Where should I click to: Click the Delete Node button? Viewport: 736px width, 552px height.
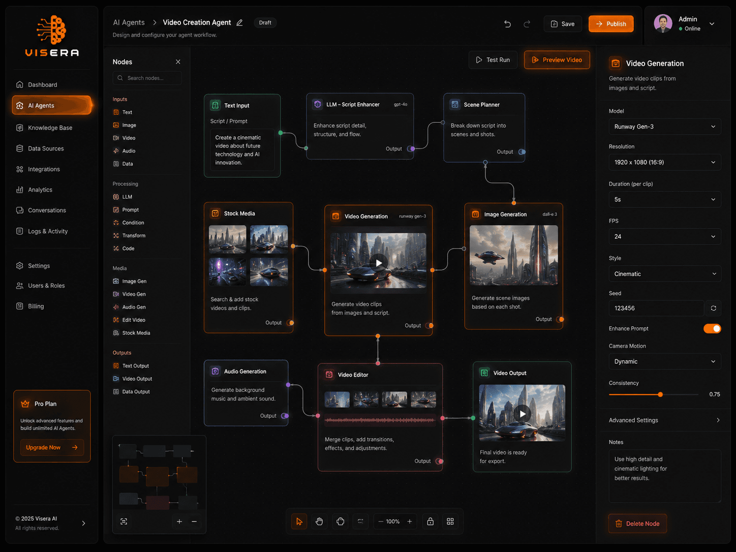(637, 524)
